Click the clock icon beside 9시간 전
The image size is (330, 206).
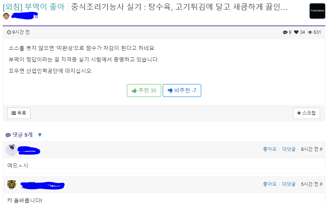point(9,33)
